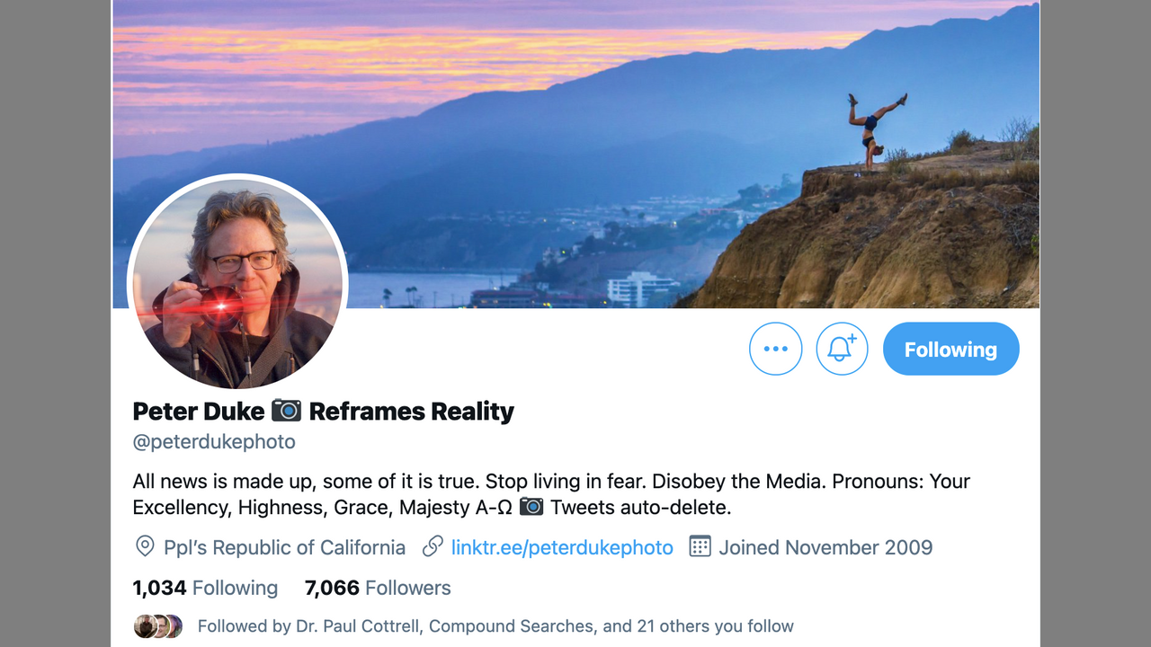Click "Ppl's Republic of California" location text
Screen dimensions: 1151x647
284,547
